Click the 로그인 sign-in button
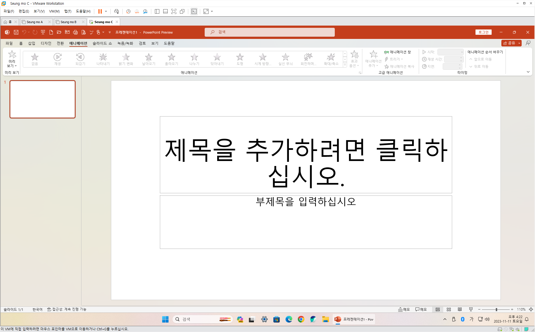This screenshot has width=535, height=332. (x=483, y=32)
